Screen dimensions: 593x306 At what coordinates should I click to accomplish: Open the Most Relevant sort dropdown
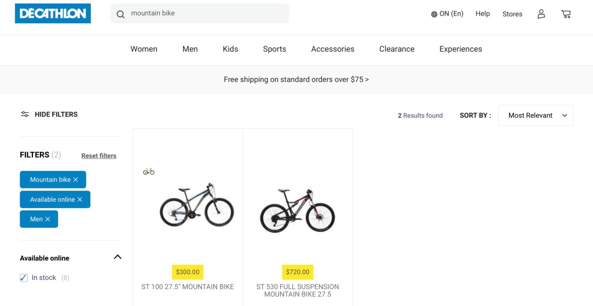pyautogui.click(x=535, y=115)
